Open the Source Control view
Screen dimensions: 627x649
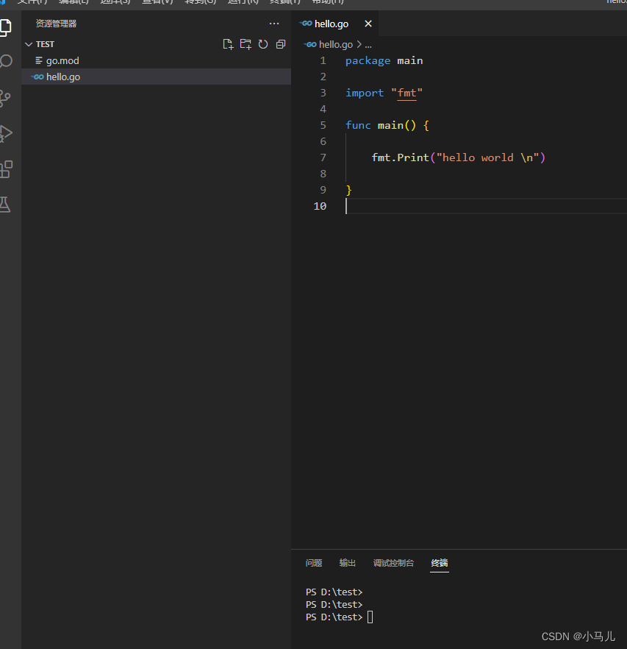click(x=6, y=98)
